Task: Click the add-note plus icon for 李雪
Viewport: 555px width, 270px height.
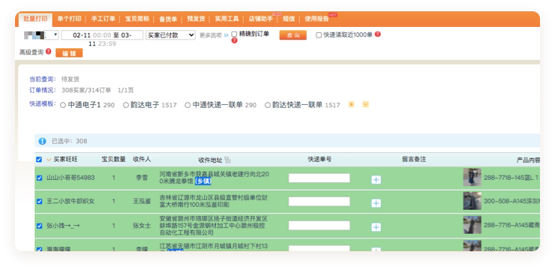Action: click(x=376, y=180)
